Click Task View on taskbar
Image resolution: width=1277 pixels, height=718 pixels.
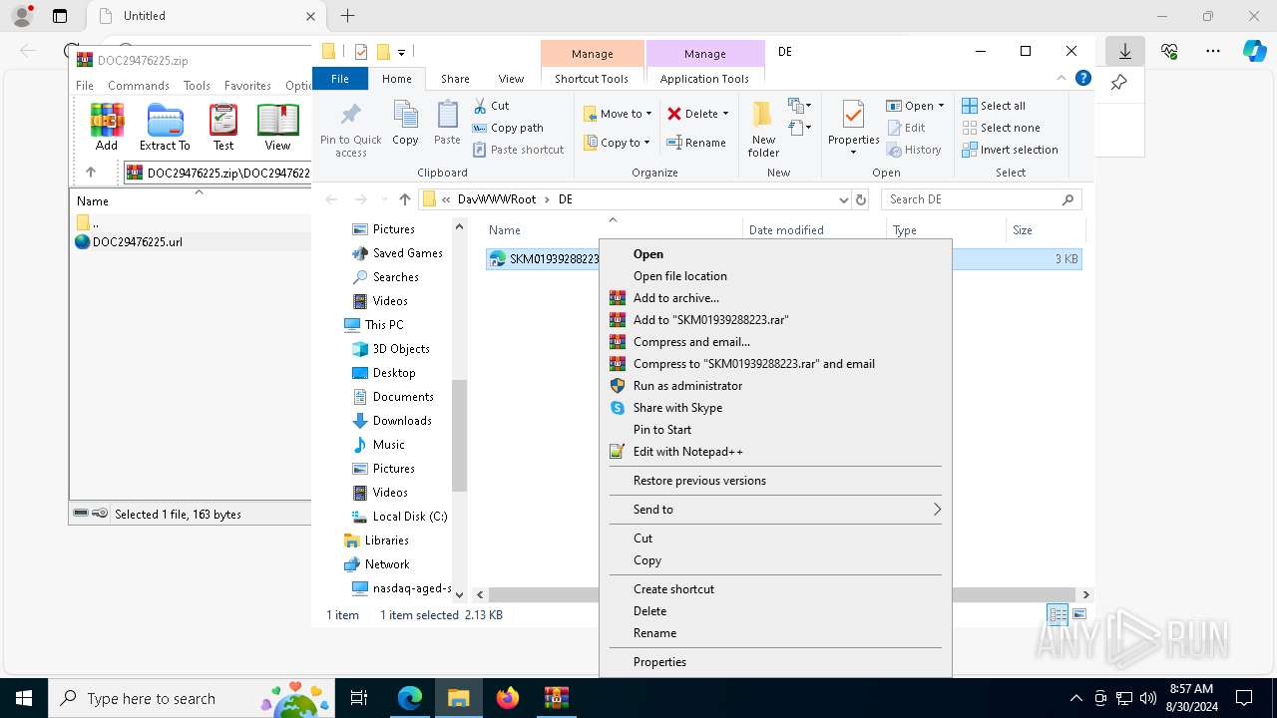[360, 698]
